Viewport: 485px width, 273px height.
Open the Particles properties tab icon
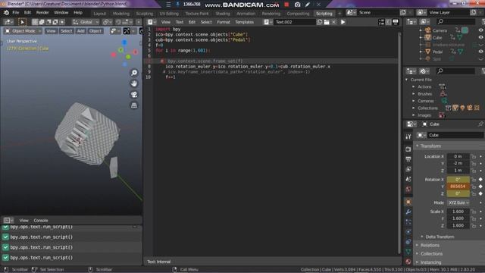point(408,222)
